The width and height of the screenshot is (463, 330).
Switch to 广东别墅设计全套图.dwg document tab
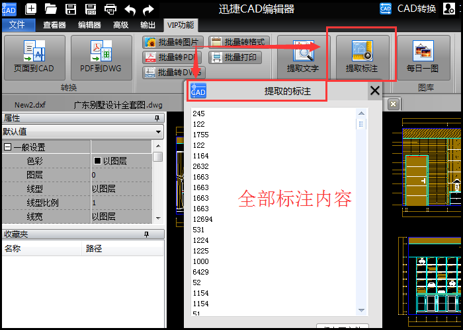pos(118,105)
